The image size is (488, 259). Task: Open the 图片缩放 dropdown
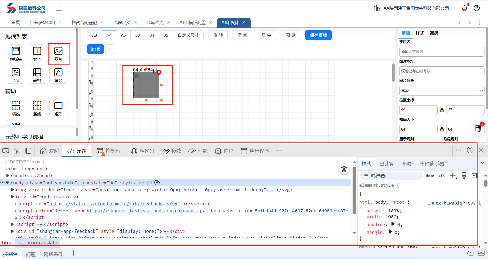pyautogui.click(x=442, y=91)
